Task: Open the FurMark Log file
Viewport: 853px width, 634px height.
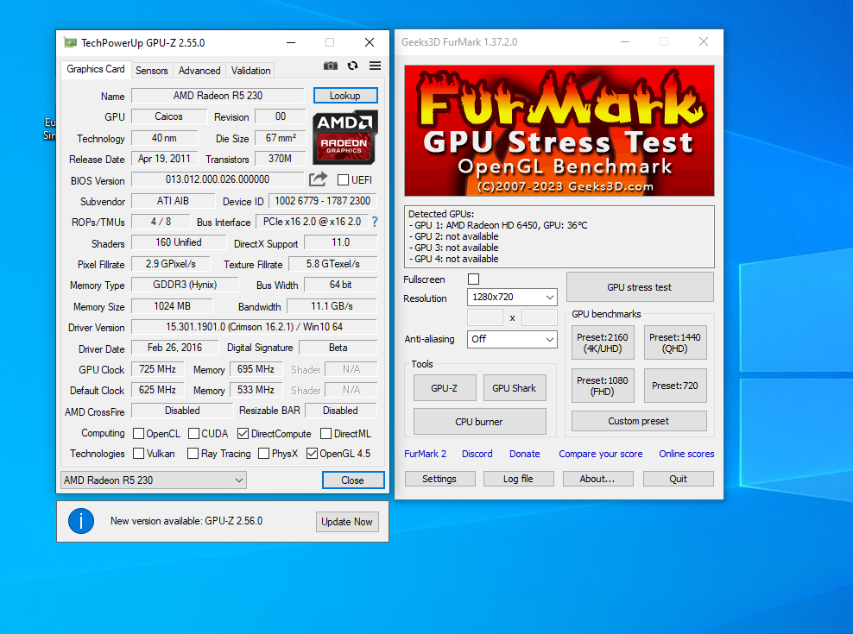Action: pos(518,479)
